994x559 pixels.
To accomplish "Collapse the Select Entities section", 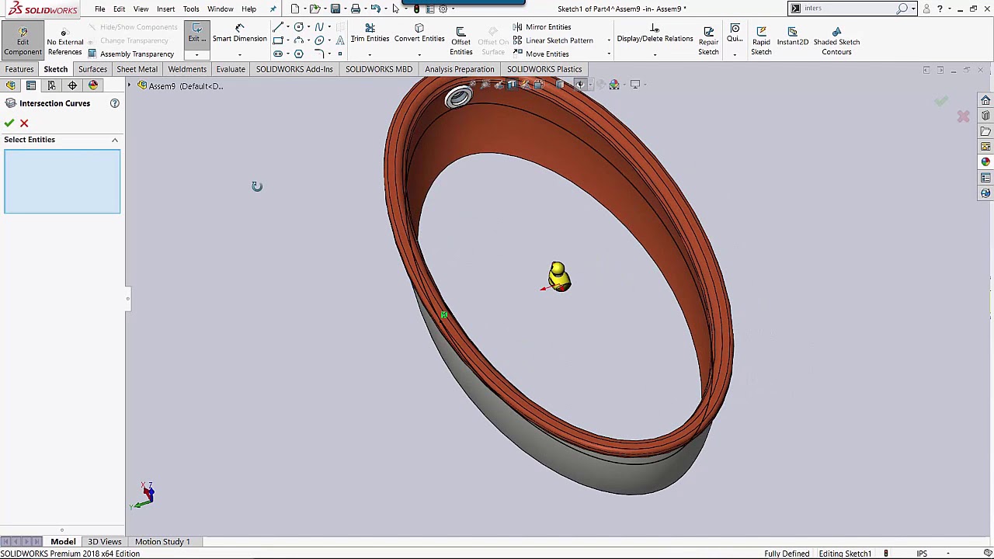I will point(115,140).
